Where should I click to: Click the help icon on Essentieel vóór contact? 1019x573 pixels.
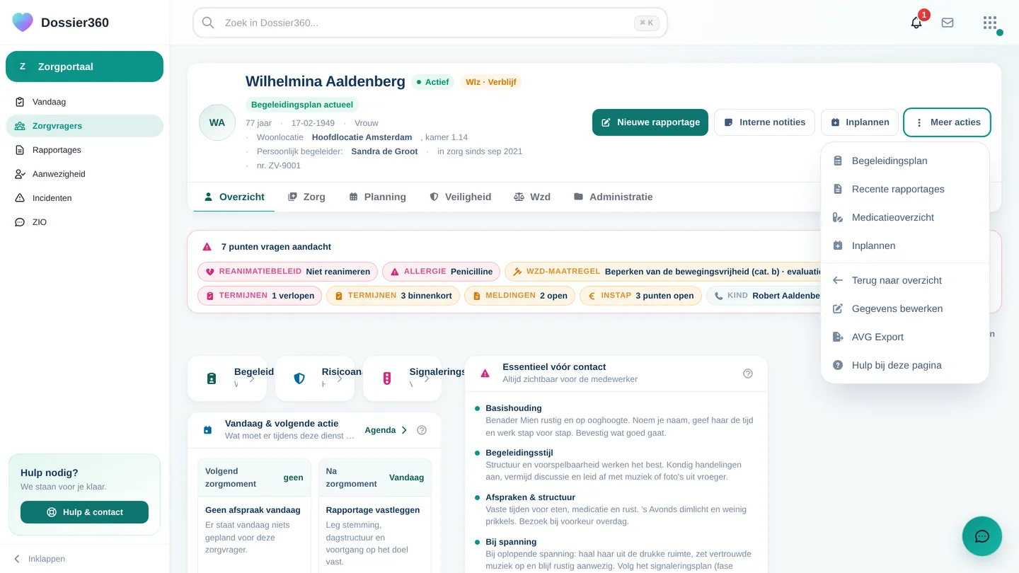(748, 374)
